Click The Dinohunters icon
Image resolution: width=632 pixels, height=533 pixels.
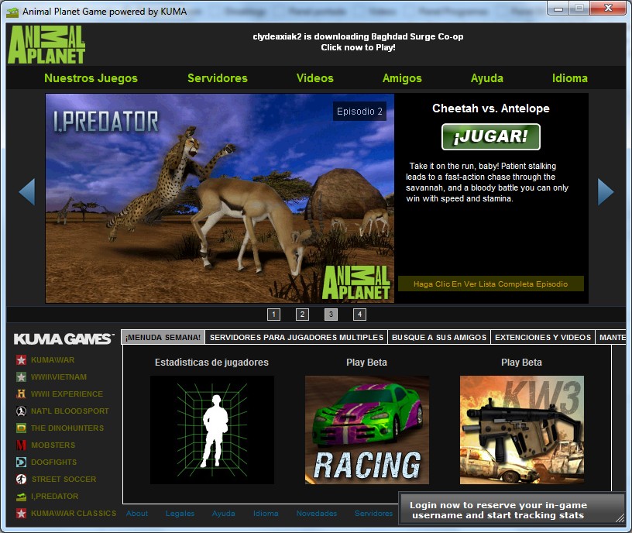click(x=21, y=428)
